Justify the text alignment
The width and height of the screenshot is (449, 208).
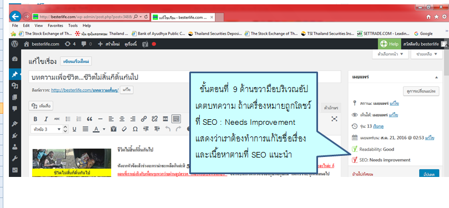[x=85, y=129]
